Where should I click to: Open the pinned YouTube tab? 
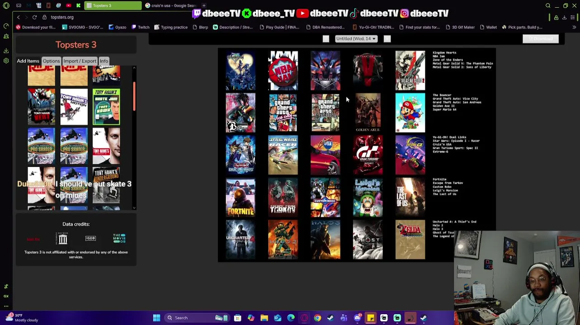[x=68, y=5]
